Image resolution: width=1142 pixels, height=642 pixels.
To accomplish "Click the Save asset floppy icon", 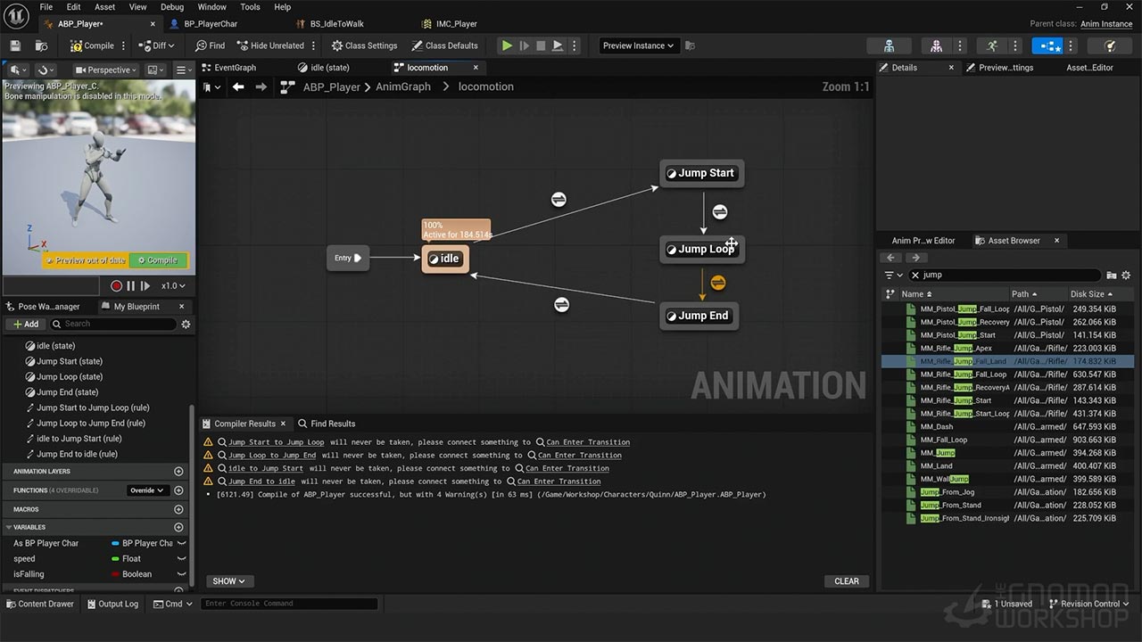I will point(15,45).
